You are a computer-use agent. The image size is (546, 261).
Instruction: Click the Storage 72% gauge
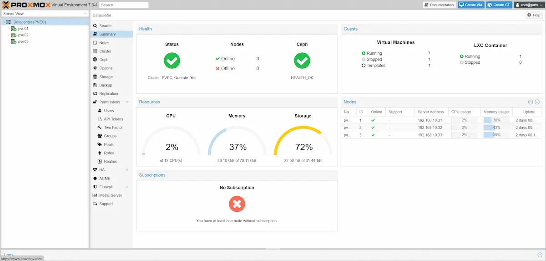pos(303,140)
